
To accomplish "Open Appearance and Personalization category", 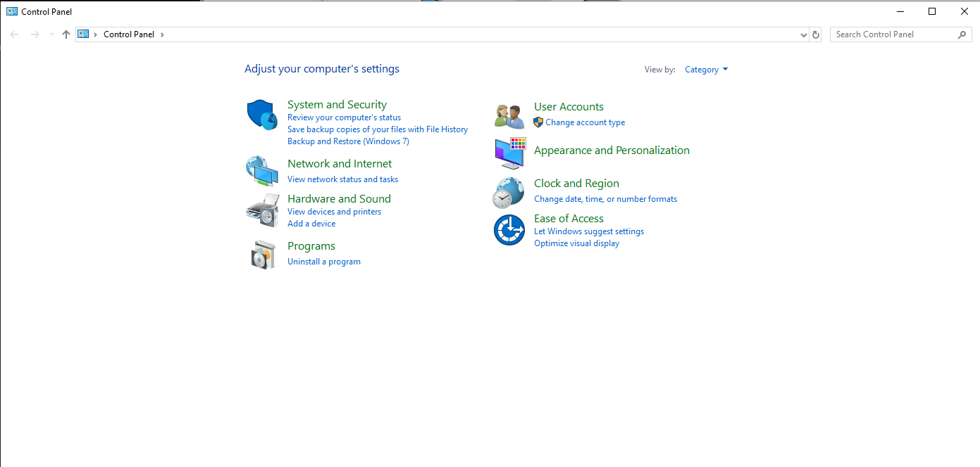I will [612, 151].
